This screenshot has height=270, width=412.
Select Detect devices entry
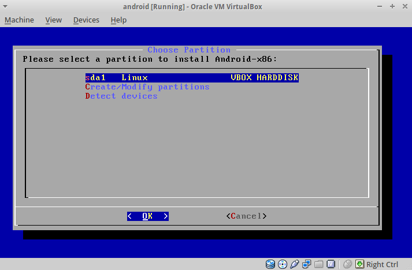coord(121,96)
